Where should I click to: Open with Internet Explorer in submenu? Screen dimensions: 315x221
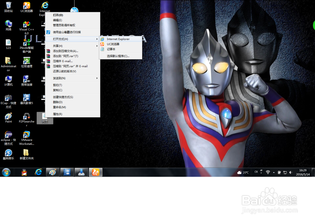[x=121, y=39]
